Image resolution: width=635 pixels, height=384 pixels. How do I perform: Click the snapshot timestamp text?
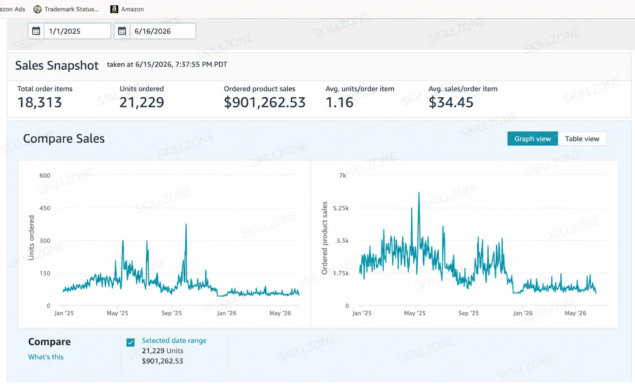tap(167, 64)
